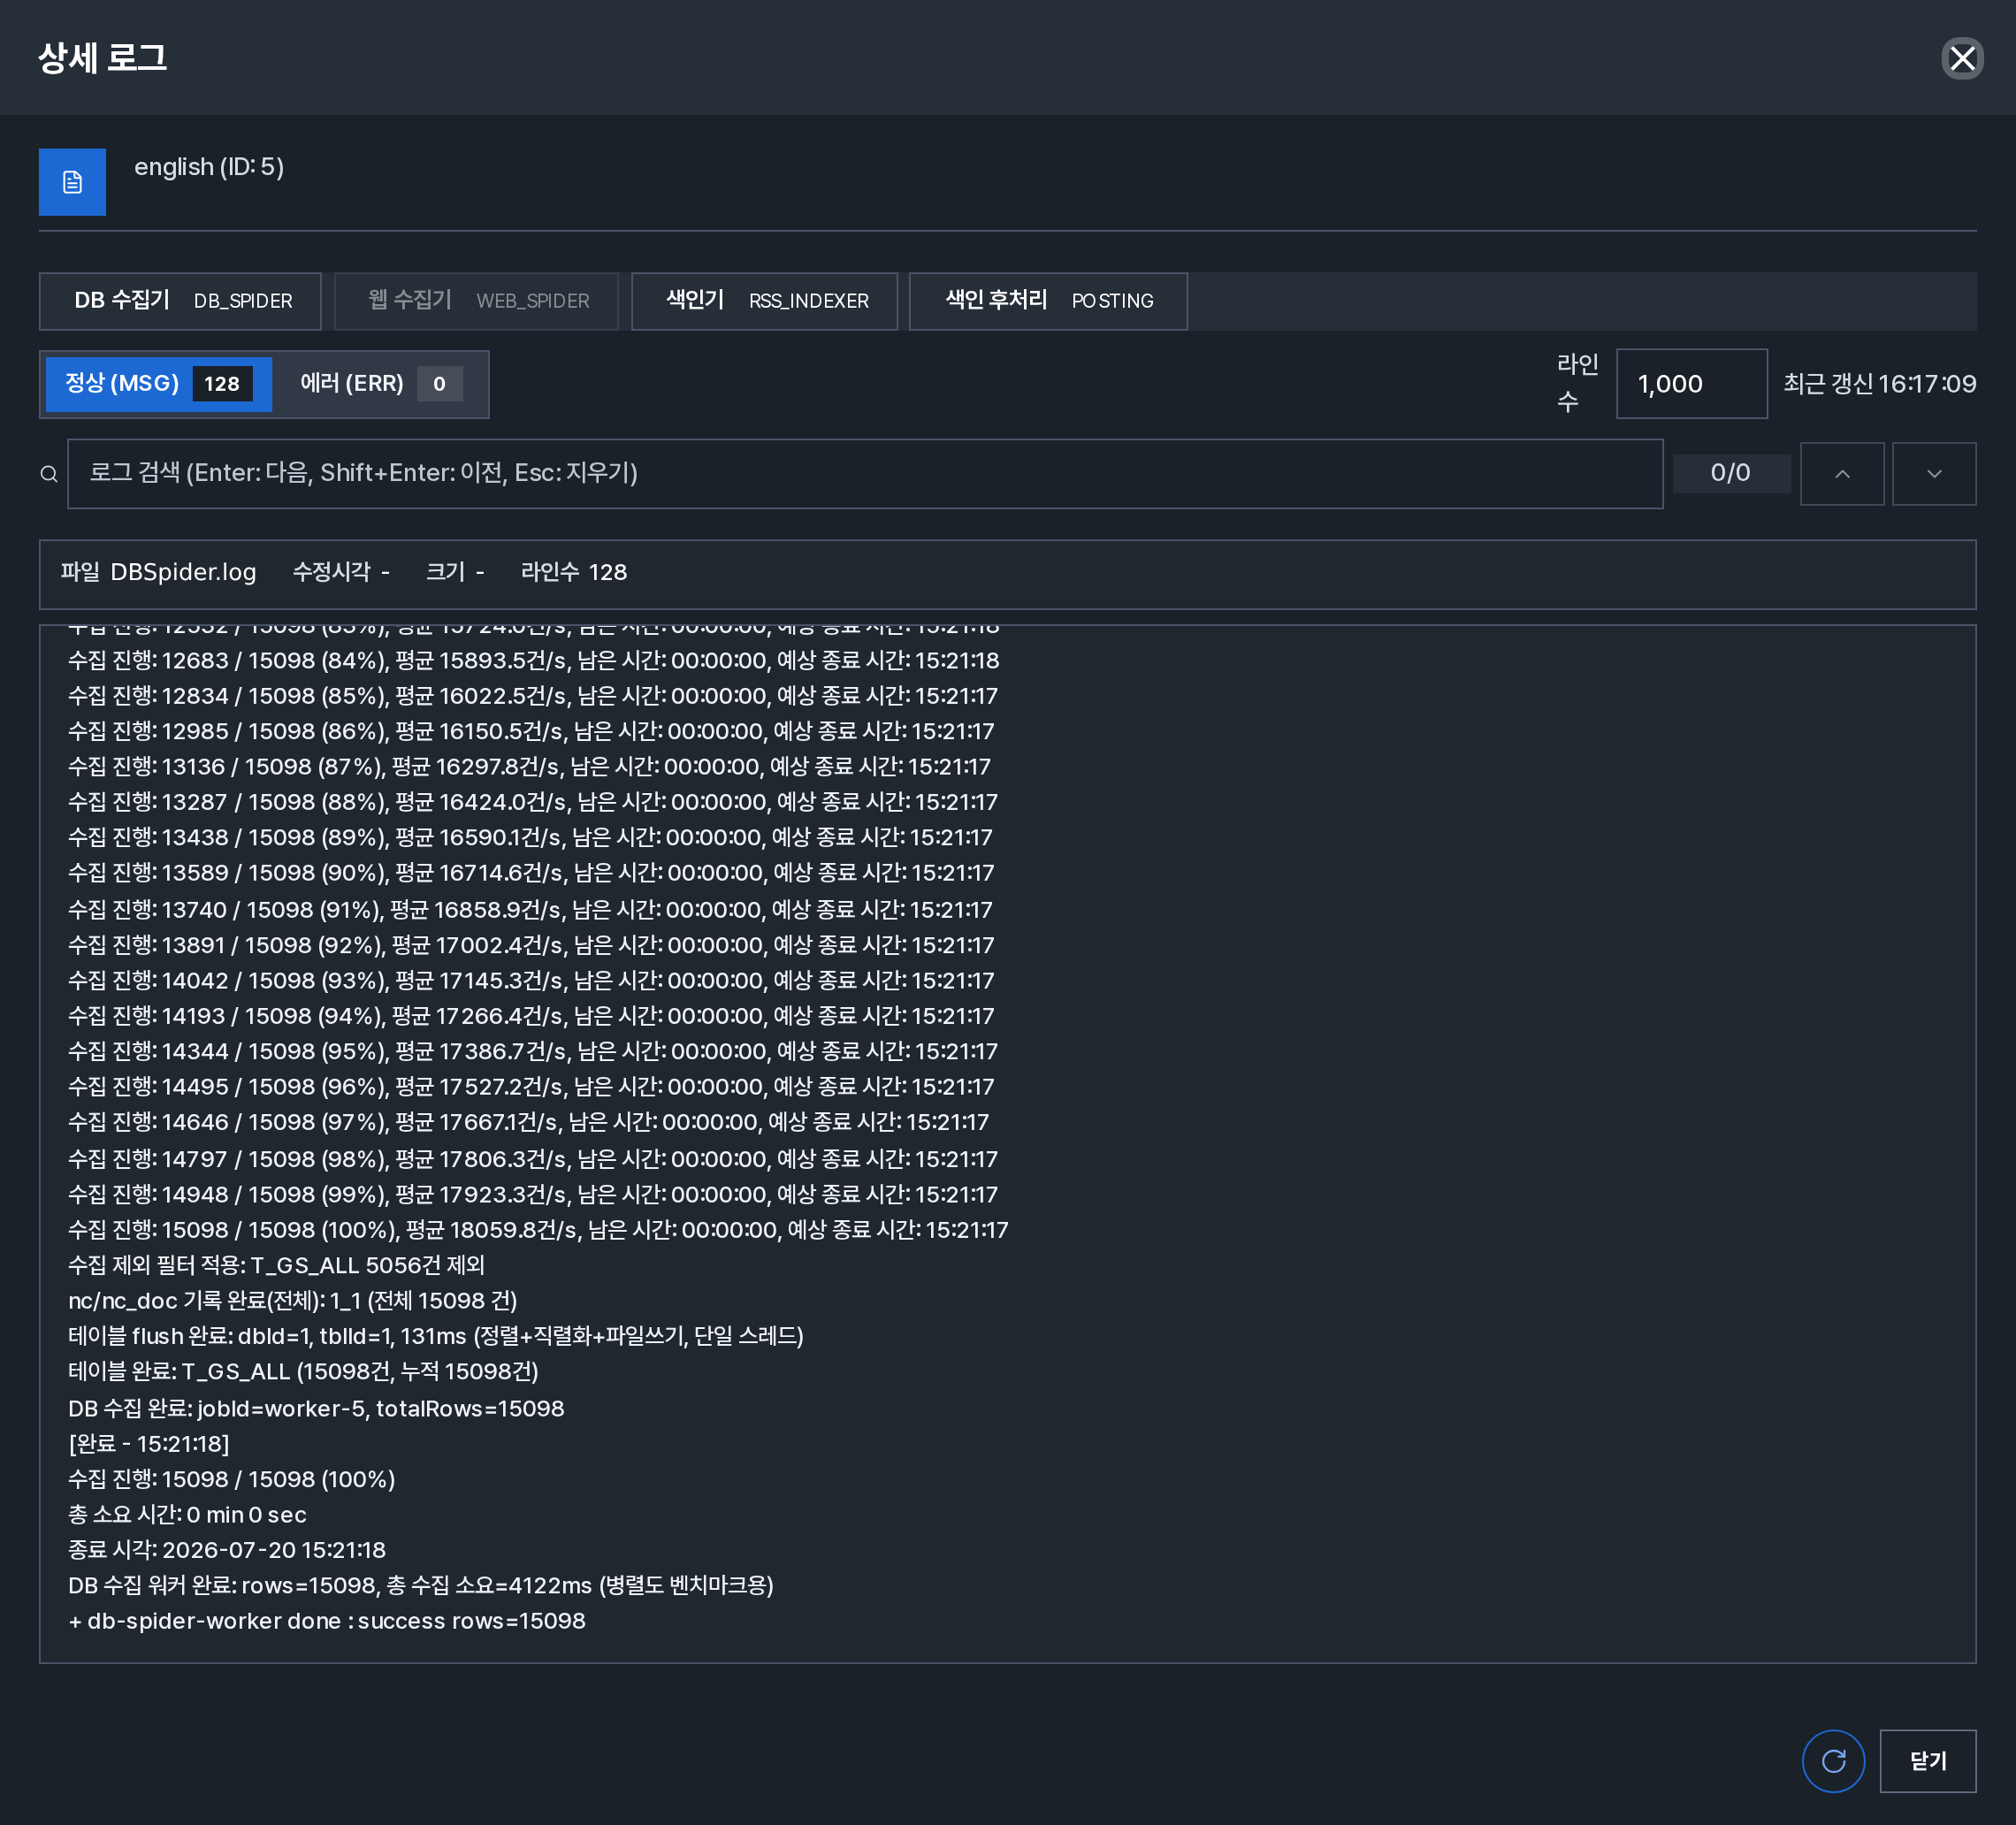2016x1825 pixels.
Task: Click the 파일 DBSpider.log info bar
Action: [x=1007, y=574]
